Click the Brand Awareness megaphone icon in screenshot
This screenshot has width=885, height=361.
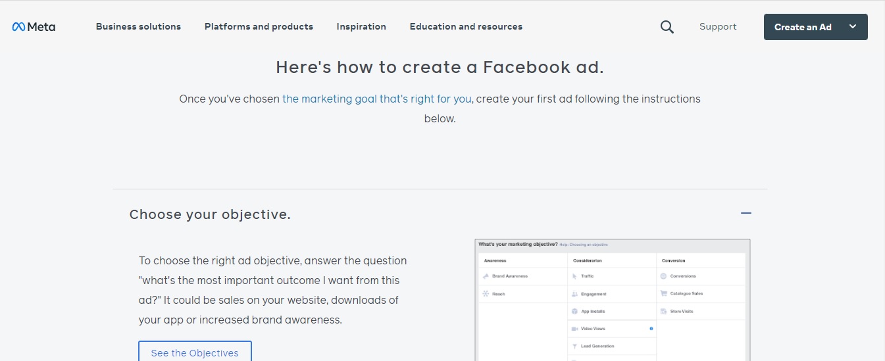(486, 276)
